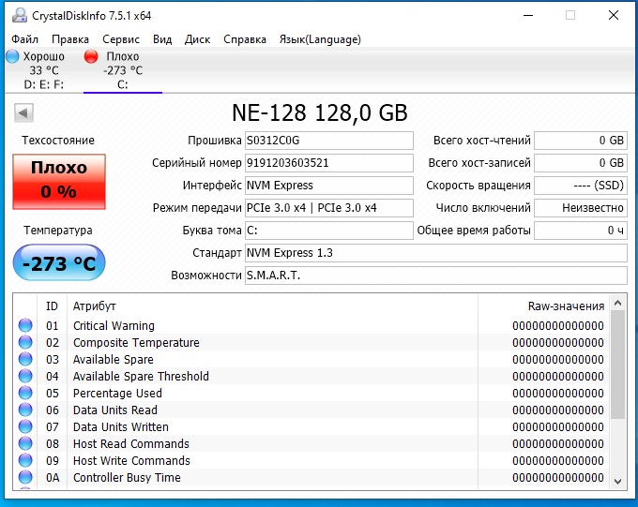This screenshot has height=507, width=638.
Task: Select the Data Units Written attribute text
Action: point(121,427)
